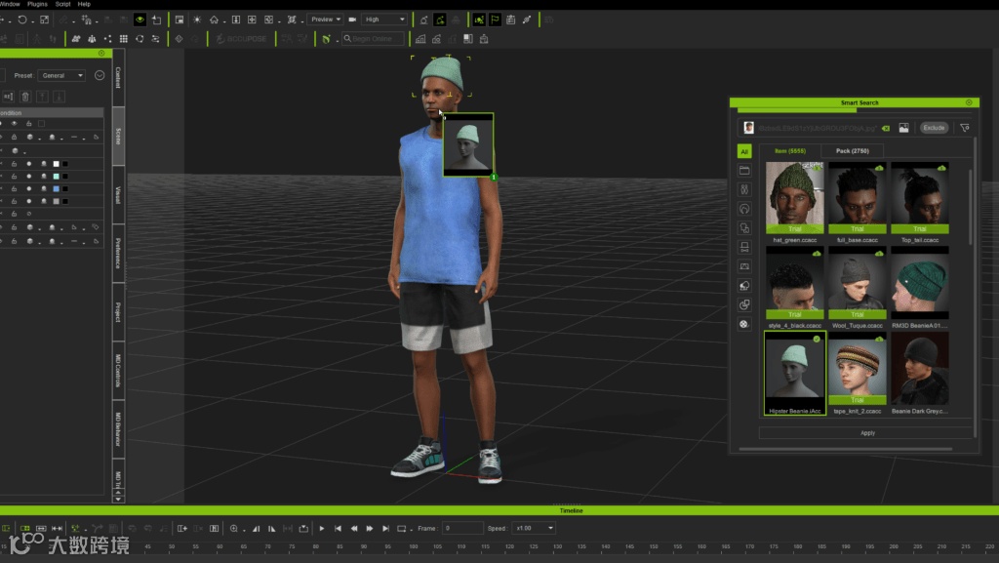Select the hat_green.ccacc thumbnail
Viewport: 999px width, 563px height.
[x=794, y=198]
